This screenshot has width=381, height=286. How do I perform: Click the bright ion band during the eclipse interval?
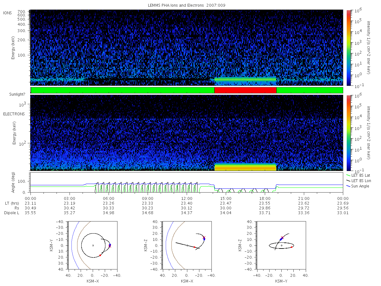point(245,79)
